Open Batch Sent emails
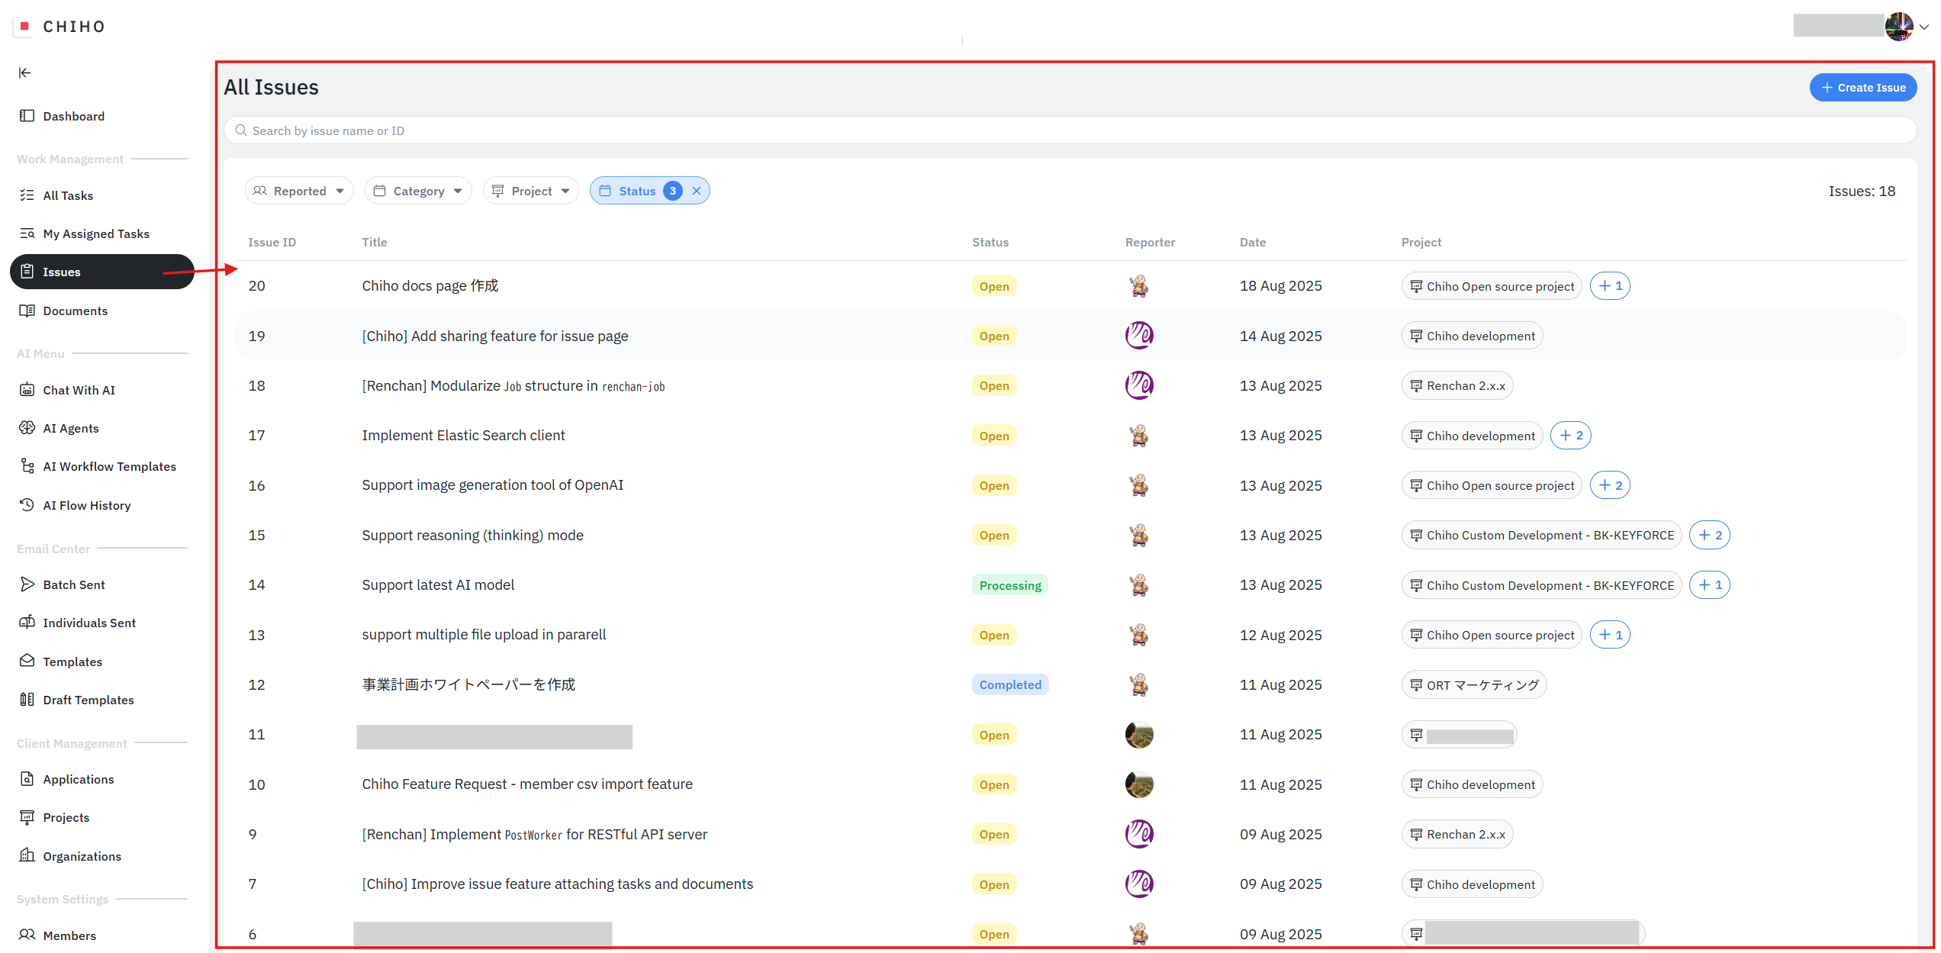 (73, 584)
